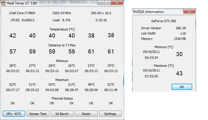The width and height of the screenshot is (208, 120).
Task: Click the 08:25:22 maximum timestamp
Action: 32,90
